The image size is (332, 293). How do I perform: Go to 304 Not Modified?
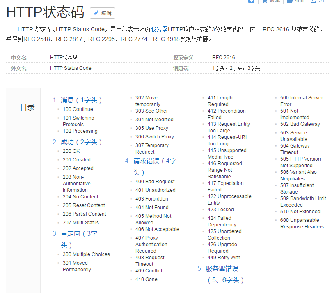(154, 120)
